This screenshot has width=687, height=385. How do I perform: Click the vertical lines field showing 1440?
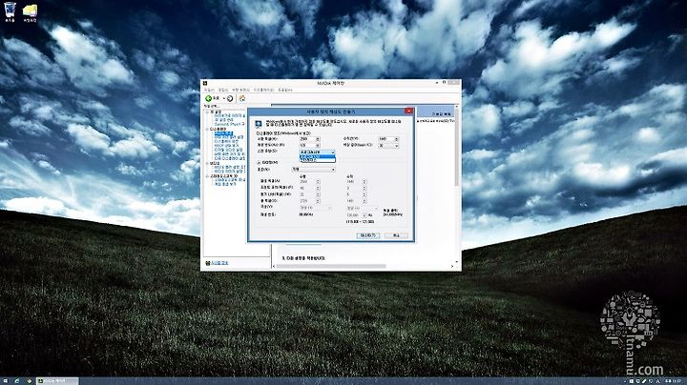tap(386, 139)
